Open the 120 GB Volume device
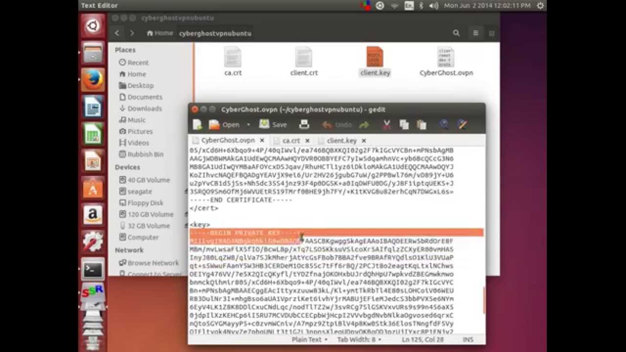This screenshot has width=626, height=352. (x=146, y=215)
